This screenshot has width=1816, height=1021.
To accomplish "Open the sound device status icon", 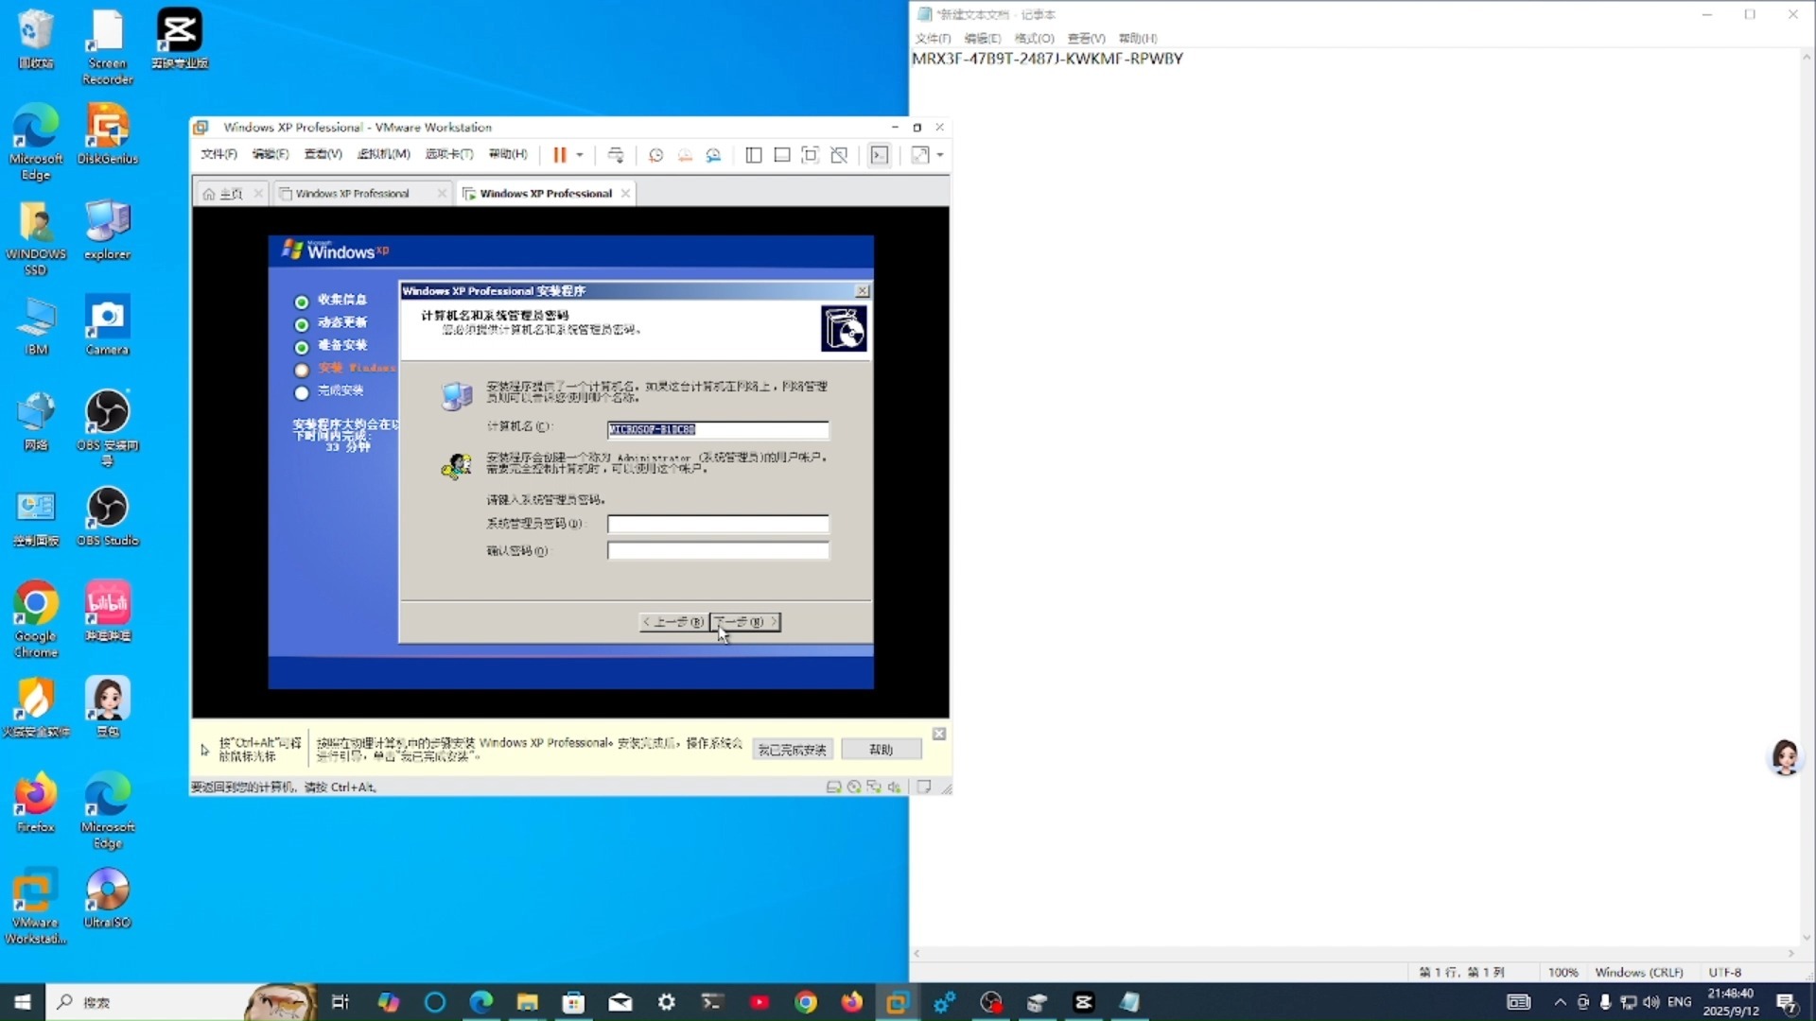I will click(895, 787).
